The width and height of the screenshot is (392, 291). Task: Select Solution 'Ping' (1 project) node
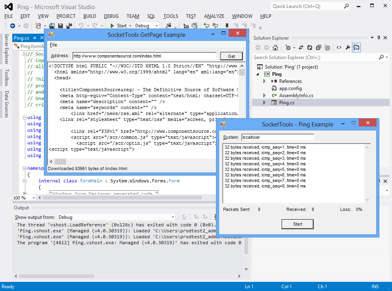point(291,67)
